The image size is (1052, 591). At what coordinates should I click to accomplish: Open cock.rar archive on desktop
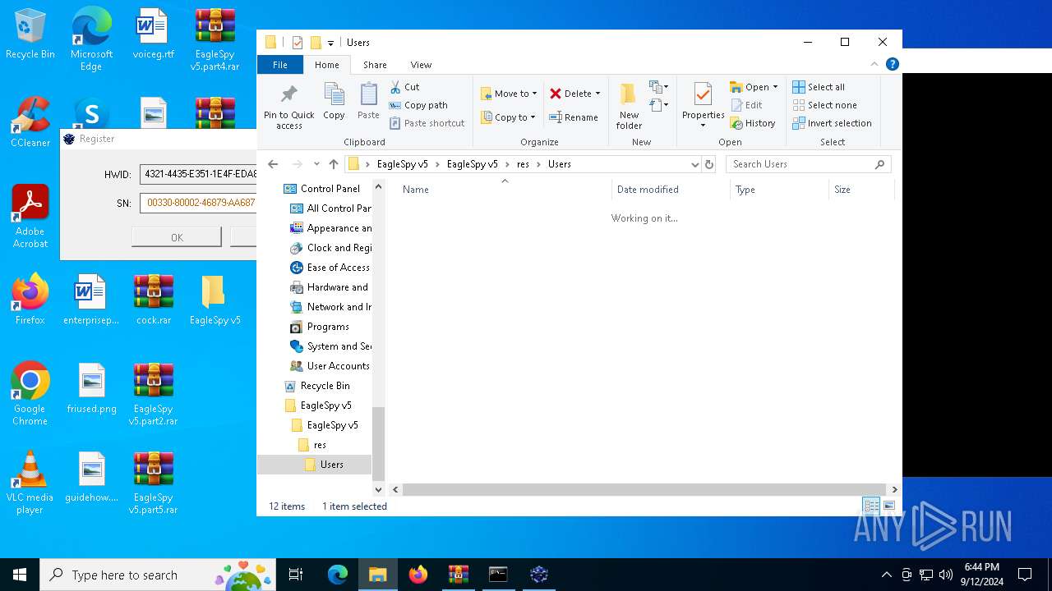(x=154, y=300)
